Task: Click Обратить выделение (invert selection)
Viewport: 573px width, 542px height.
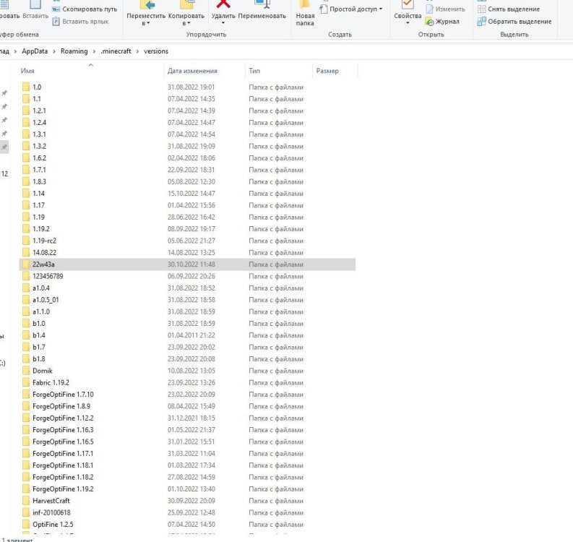Action: point(514,22)
